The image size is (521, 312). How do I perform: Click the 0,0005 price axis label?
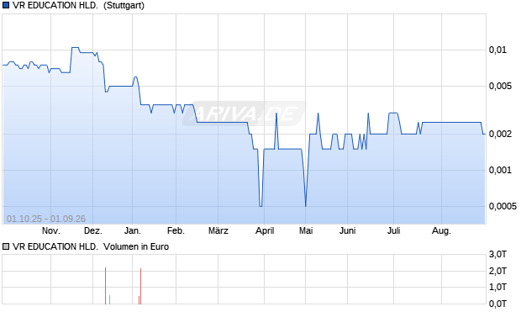503,206
